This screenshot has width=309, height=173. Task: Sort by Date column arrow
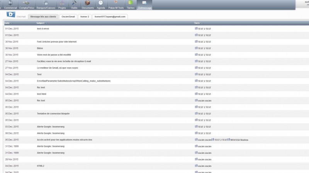point(11,23)
